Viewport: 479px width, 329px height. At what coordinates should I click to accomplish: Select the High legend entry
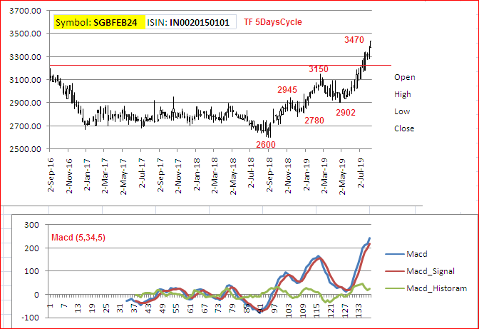coord(402,94)
